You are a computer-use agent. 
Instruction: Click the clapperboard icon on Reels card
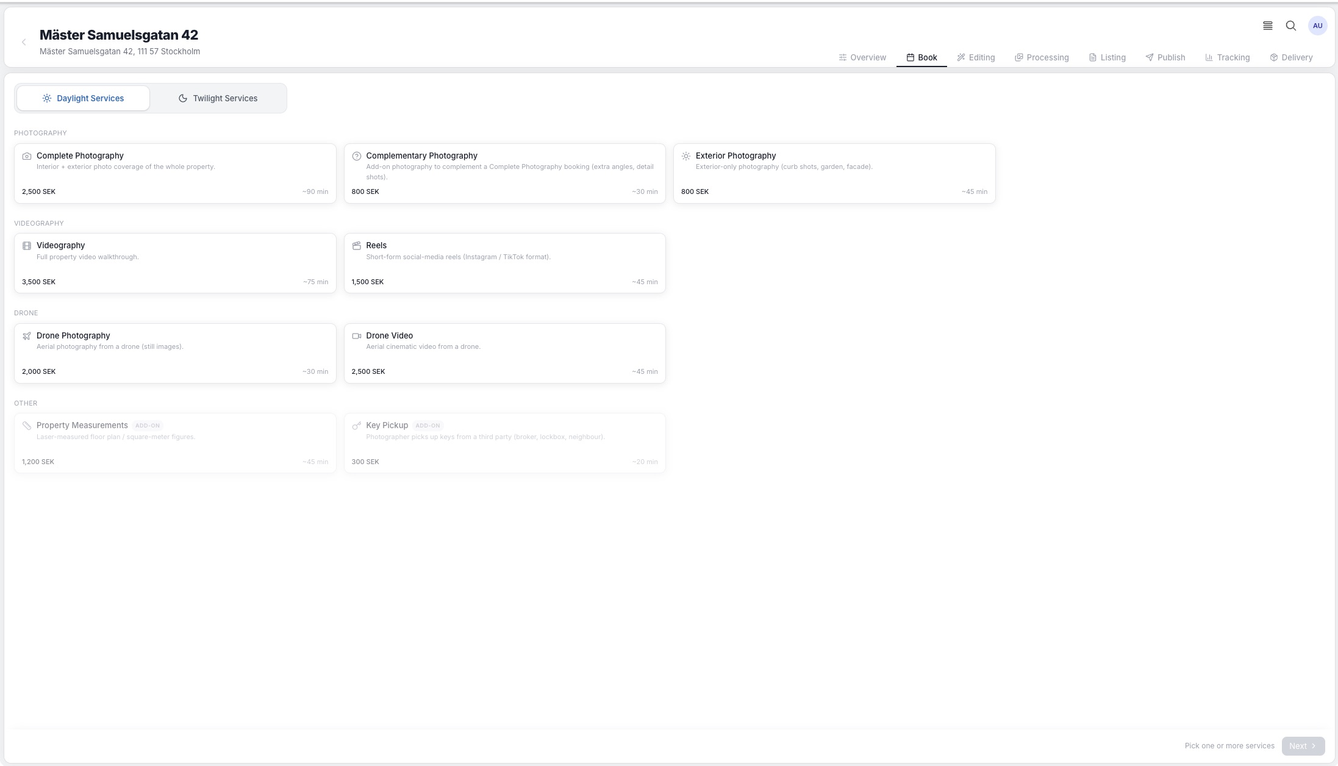pyautogui.click(x=357, y=246)
